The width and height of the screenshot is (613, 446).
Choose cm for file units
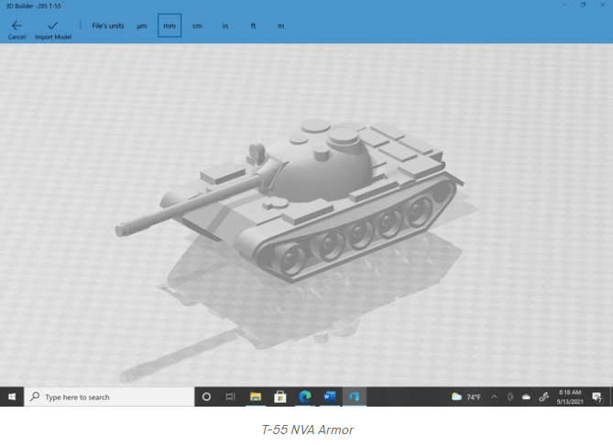[x=197, y=26]
